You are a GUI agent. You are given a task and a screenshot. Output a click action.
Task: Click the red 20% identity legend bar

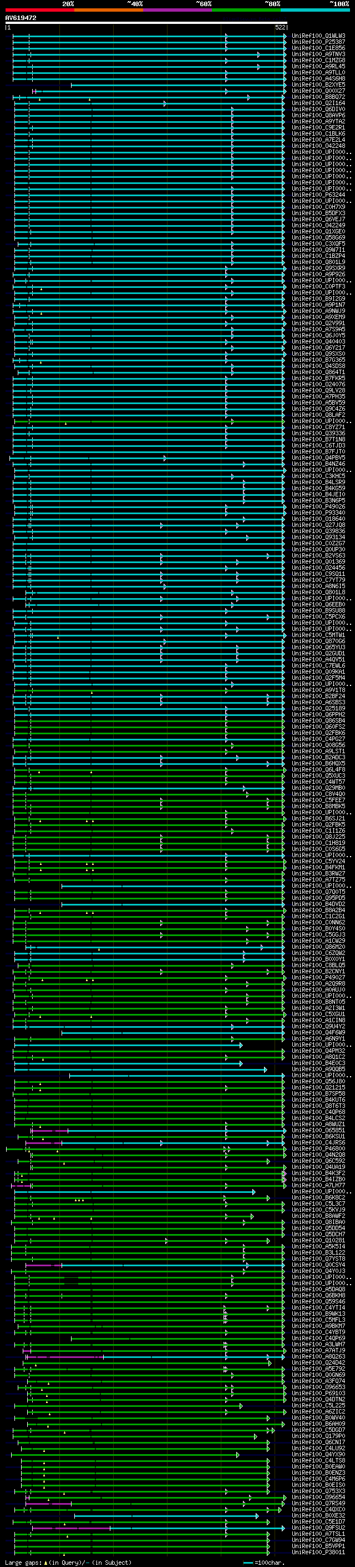click(40, 10)
